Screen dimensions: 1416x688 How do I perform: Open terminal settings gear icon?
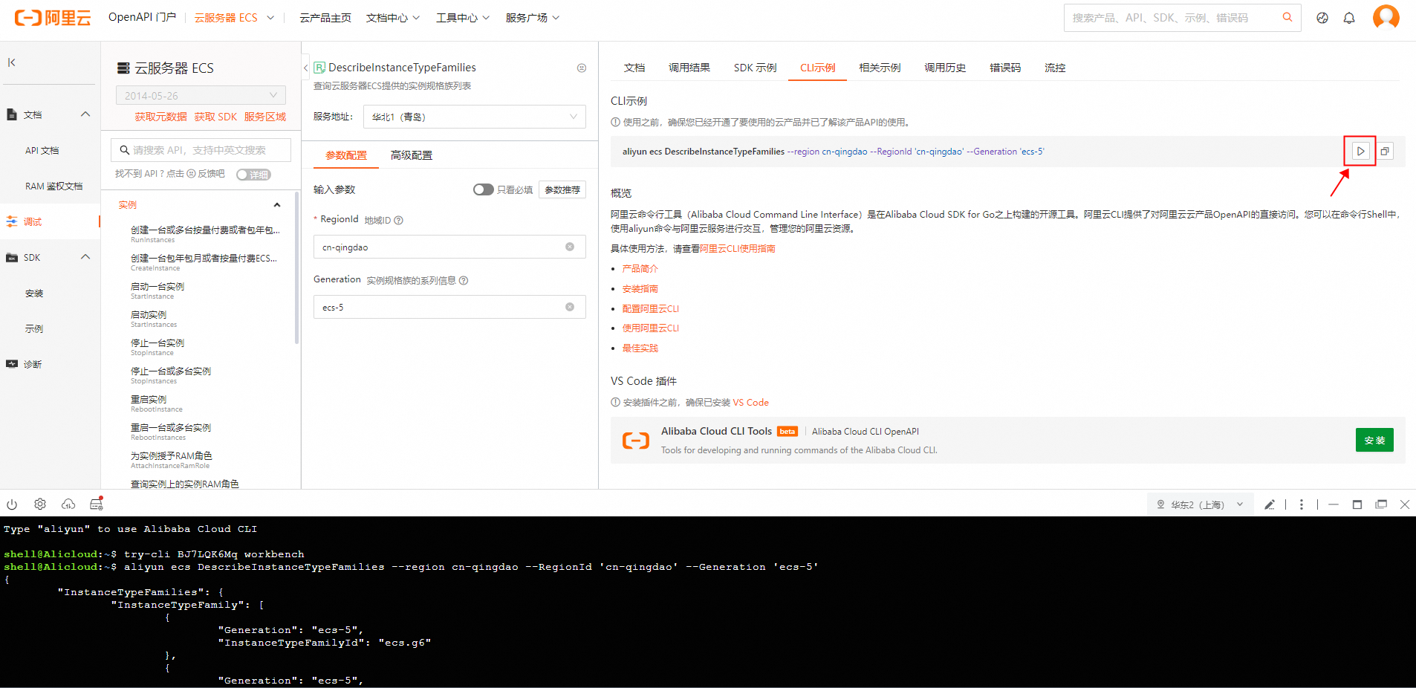click(40, 504)
